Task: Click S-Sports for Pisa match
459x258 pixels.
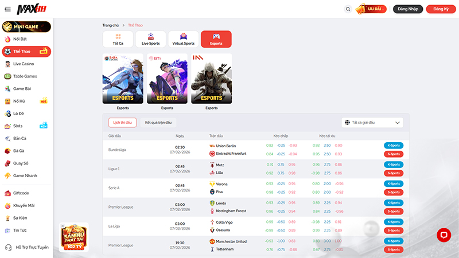Action: [x=394, y=193]
